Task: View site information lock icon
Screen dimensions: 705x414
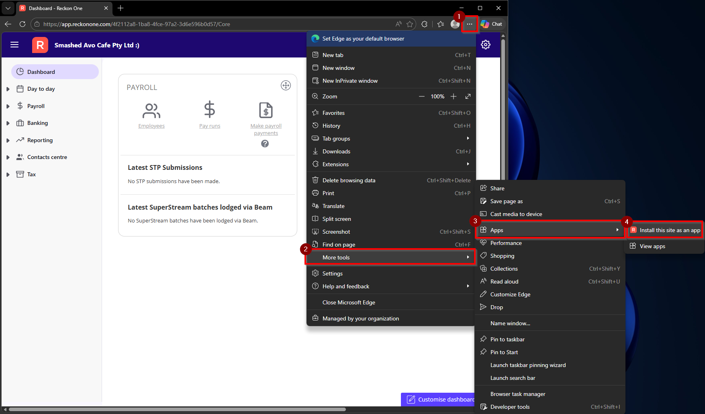Action: coord(37,24)
